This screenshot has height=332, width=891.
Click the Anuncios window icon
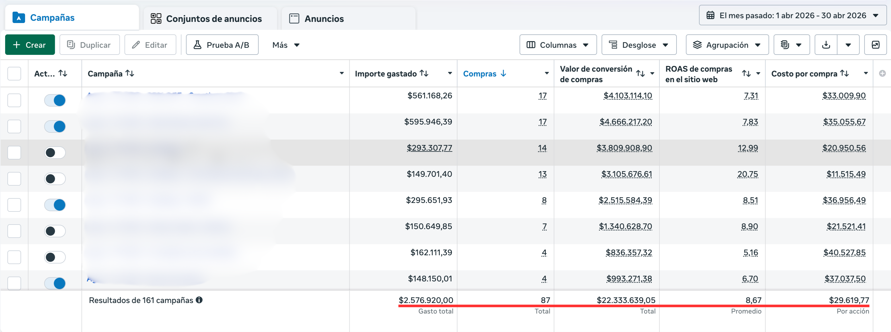[294, 19]
